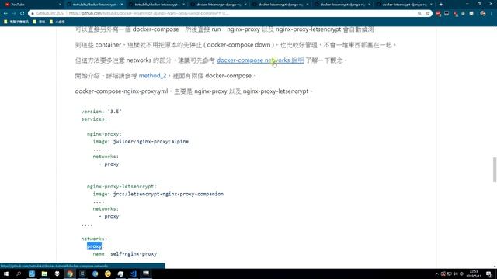
Task: Click the nginx-proxy-letsencrypt: service line
Action: [x=122, y=186]
